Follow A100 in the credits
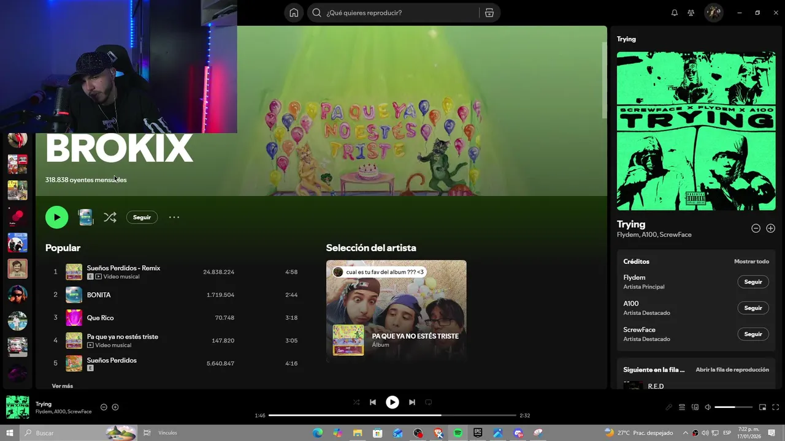 pos(753,308)
